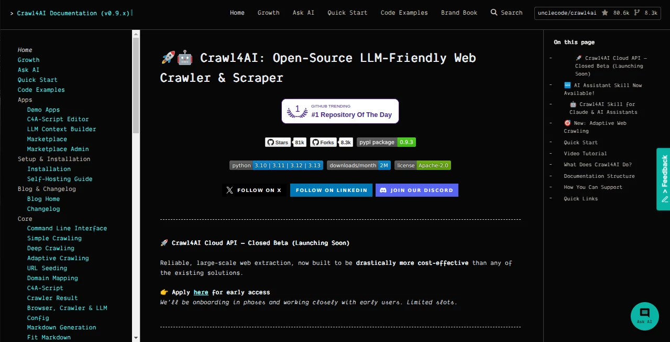Screen dimensions: 670x342
Task: Click the GitHub fork count icon
Action: [637, 13]
